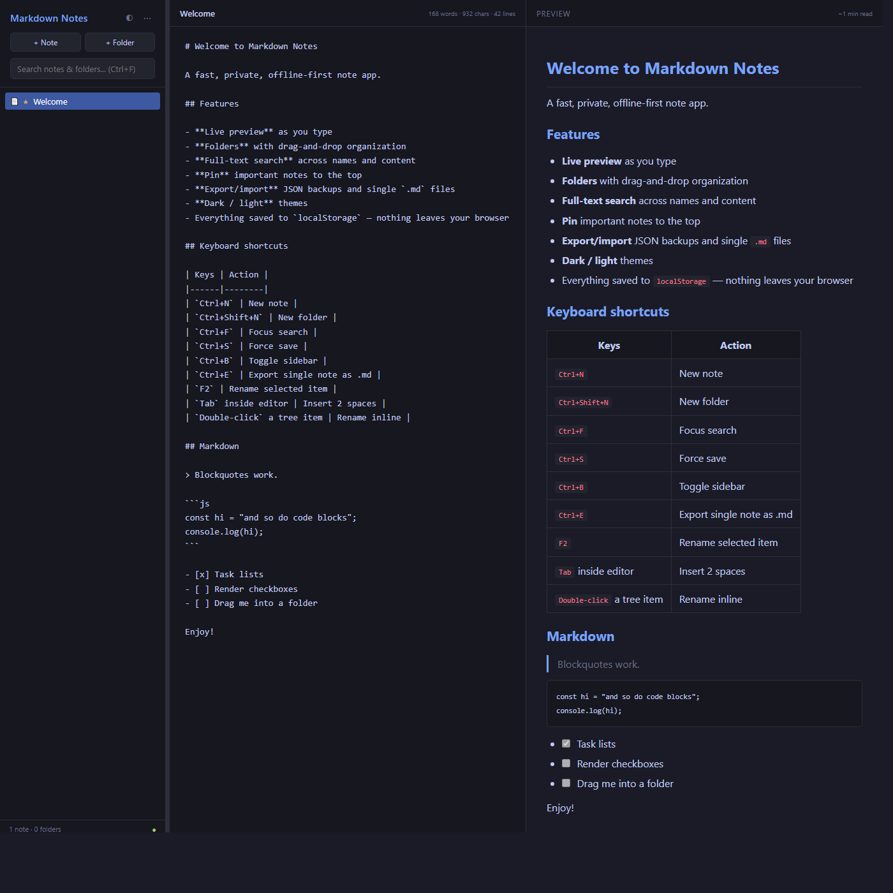
Task: Place cursor on Enjoy! line in editor
Action: click(199, 631)
